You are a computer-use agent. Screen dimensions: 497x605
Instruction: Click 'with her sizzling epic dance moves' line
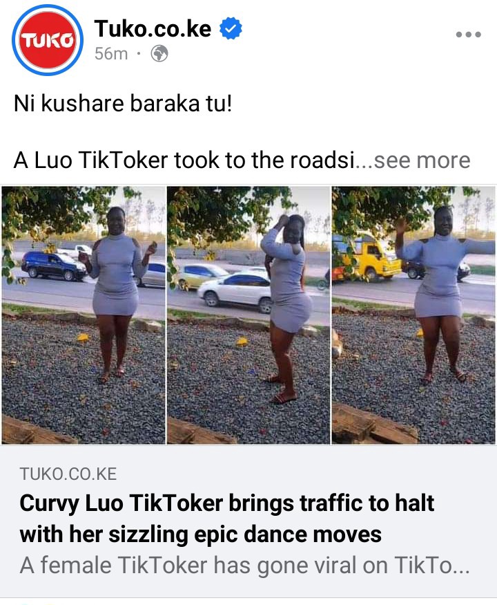pos(200,534)
